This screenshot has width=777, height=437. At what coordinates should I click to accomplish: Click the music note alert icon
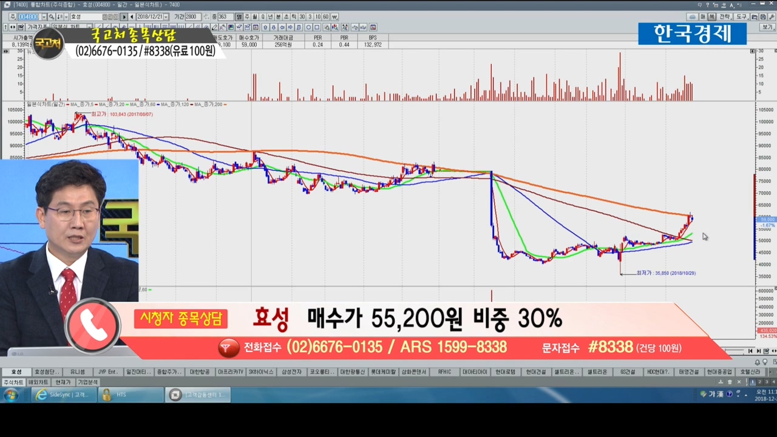(299, 27)
